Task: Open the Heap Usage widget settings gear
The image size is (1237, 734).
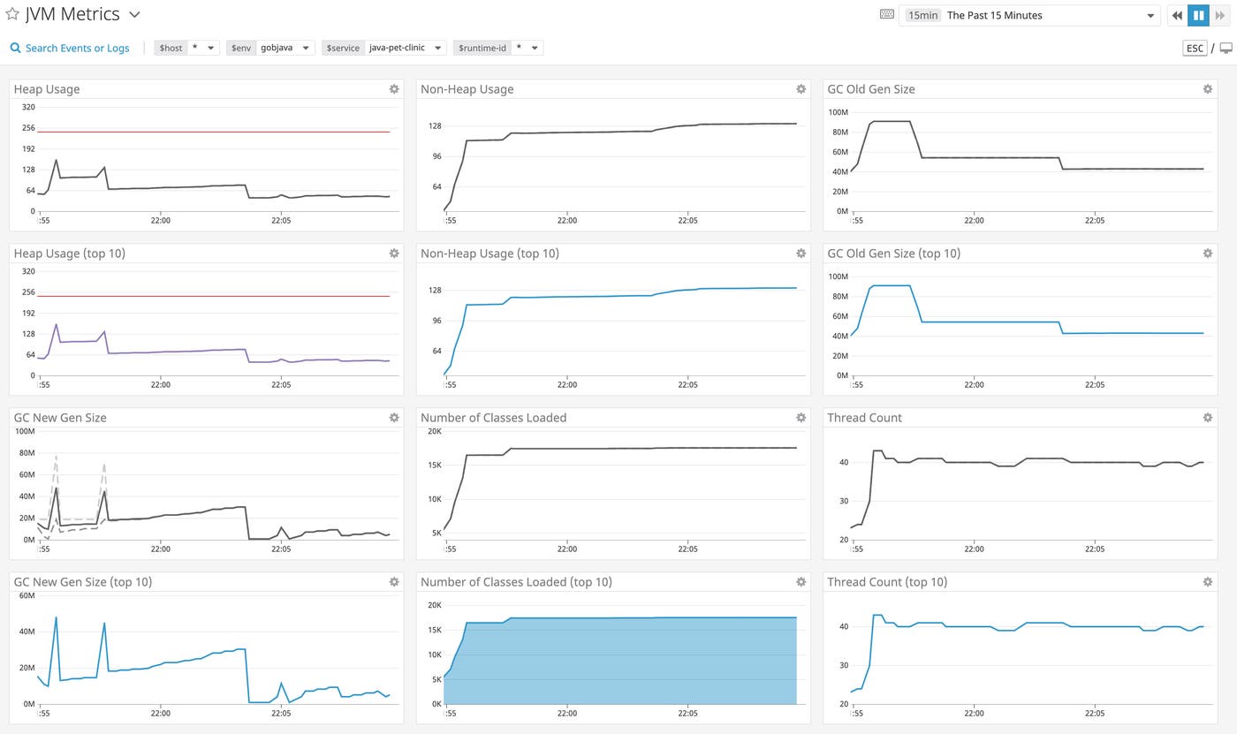Action: (394, 89)
